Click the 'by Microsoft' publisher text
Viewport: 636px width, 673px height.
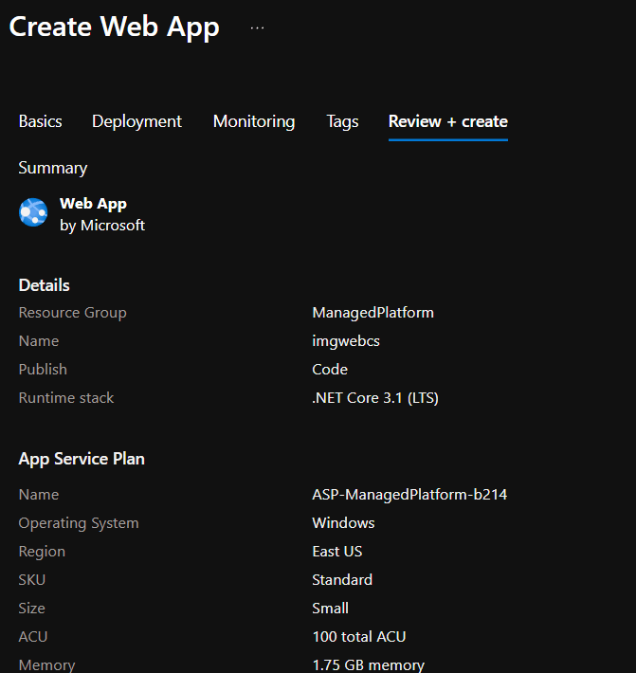[x=102, y=226]
